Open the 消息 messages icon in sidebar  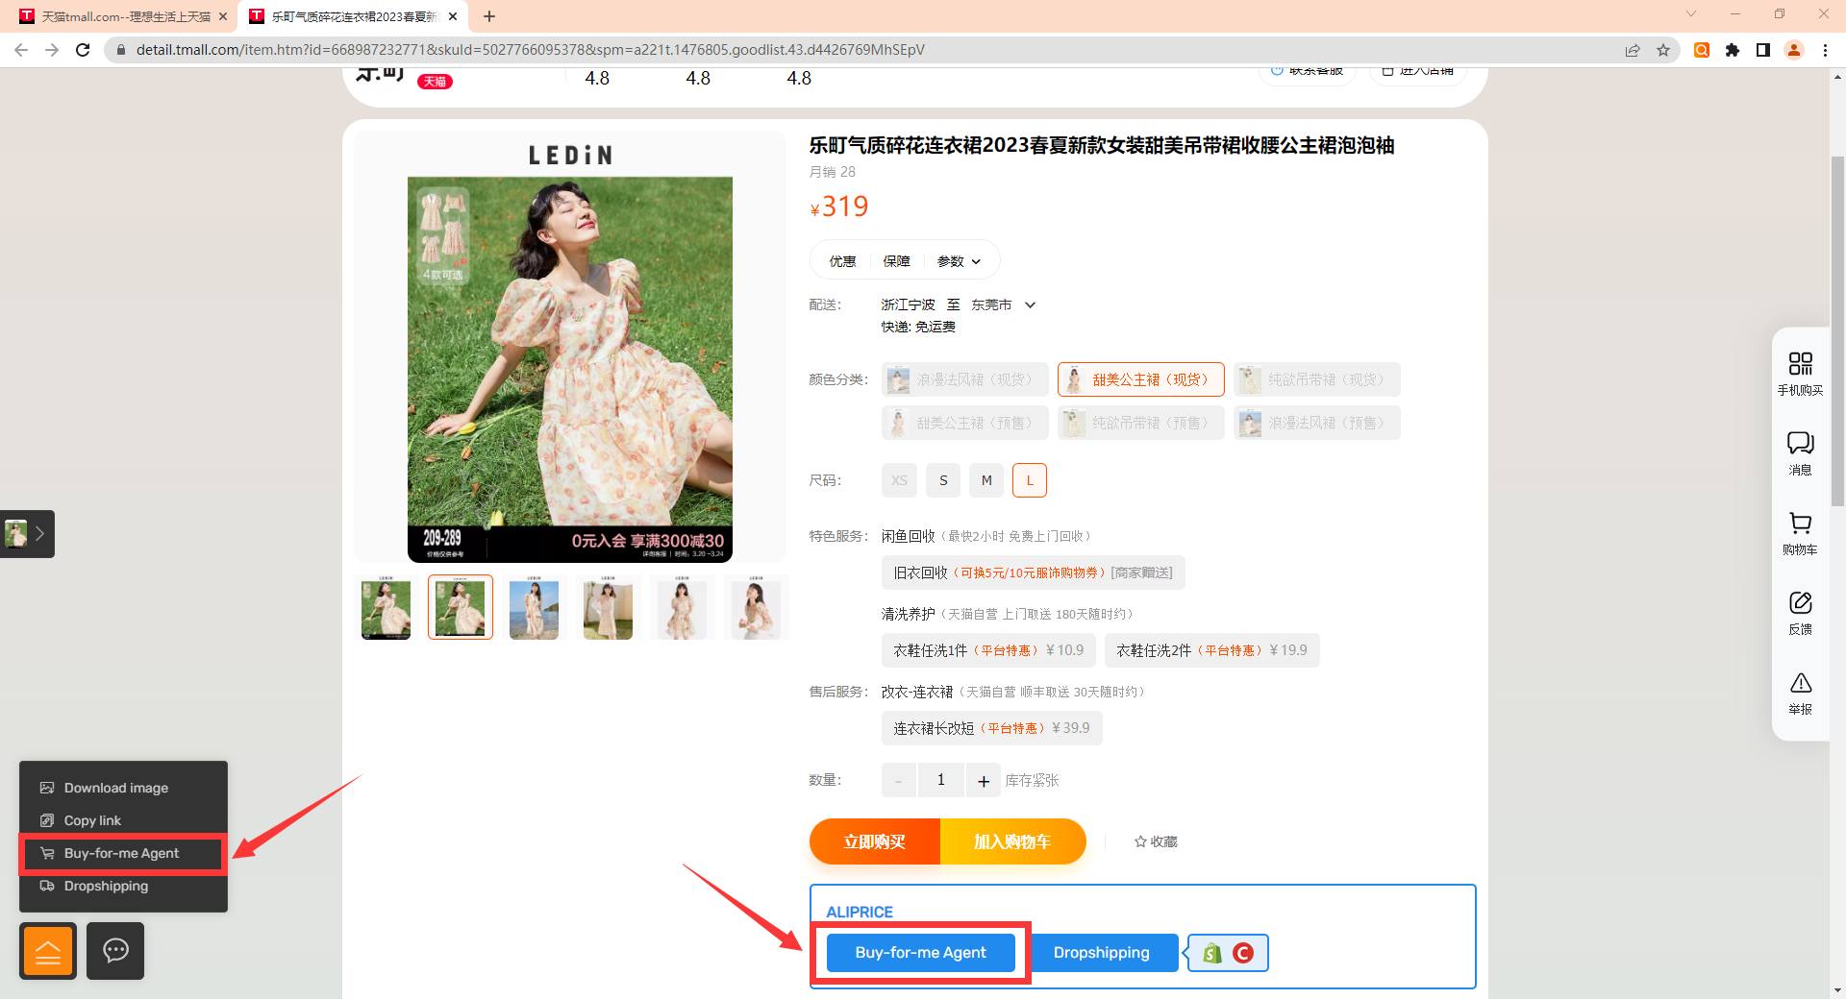coord(1800,444)
